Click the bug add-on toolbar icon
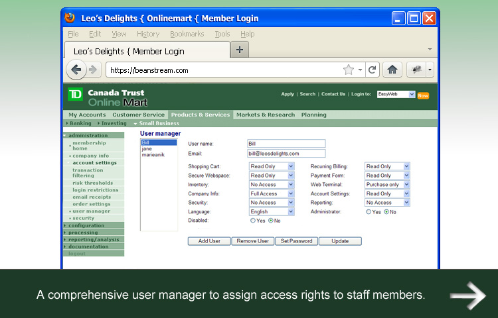Image resolution: width=498 pixels, height=318 pixels. (x=416, y=70)
